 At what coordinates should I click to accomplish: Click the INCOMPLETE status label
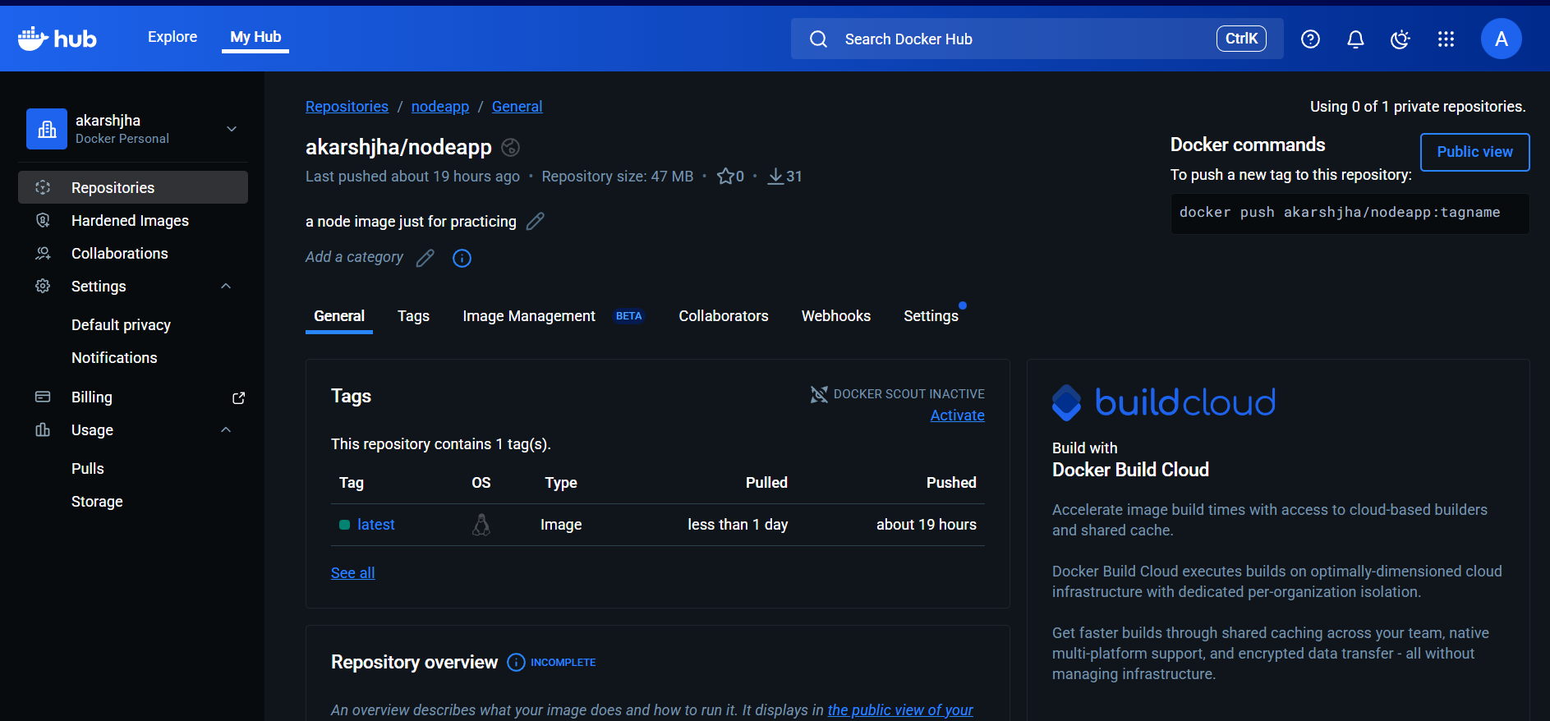pyautogui.click(x=563, y=662)
